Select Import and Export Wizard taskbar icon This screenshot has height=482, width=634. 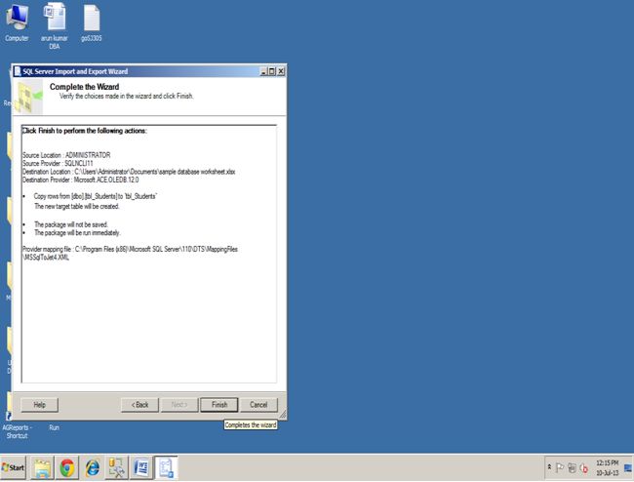click(x=166, y=467)
